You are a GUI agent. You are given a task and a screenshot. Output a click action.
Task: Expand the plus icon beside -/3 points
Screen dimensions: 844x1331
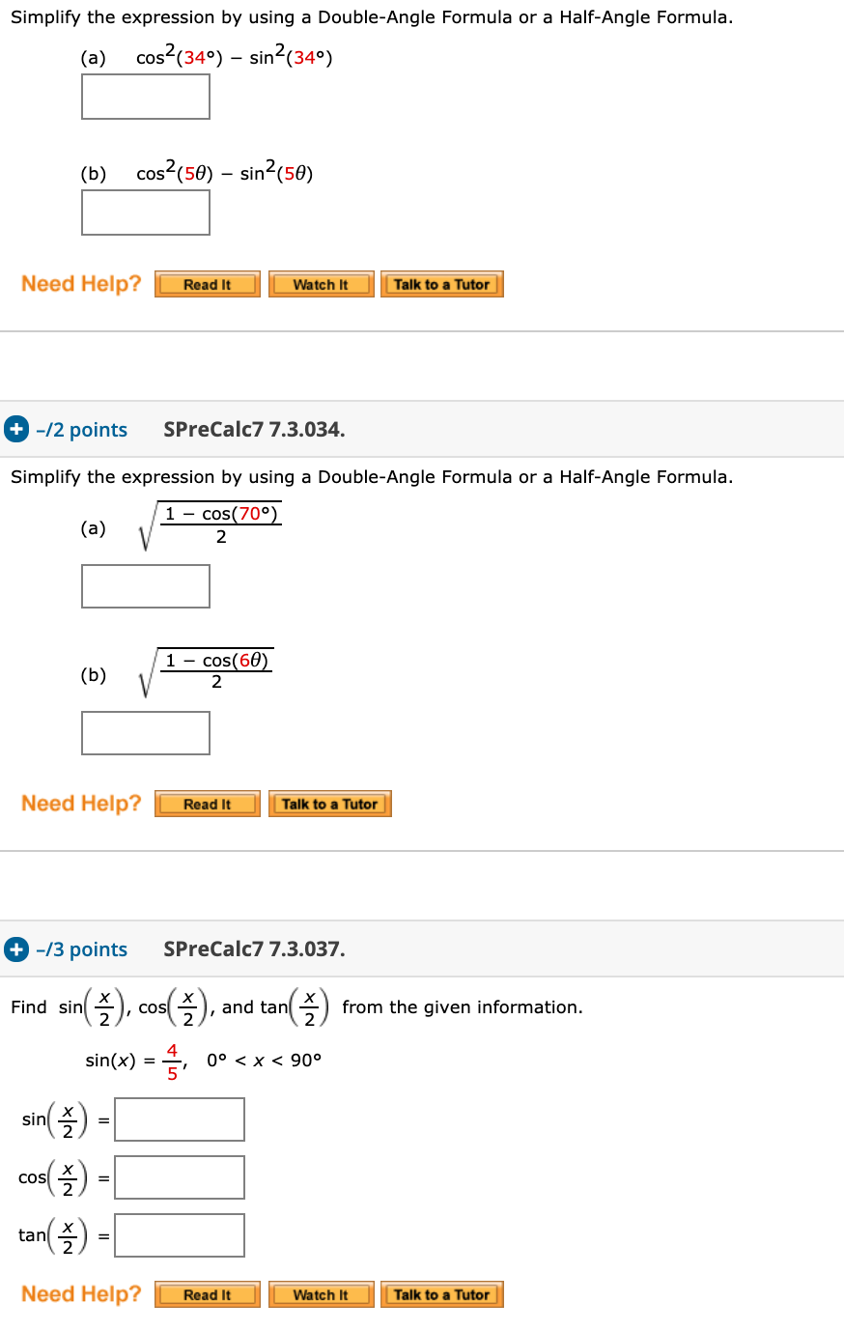(x=16, y=949)
